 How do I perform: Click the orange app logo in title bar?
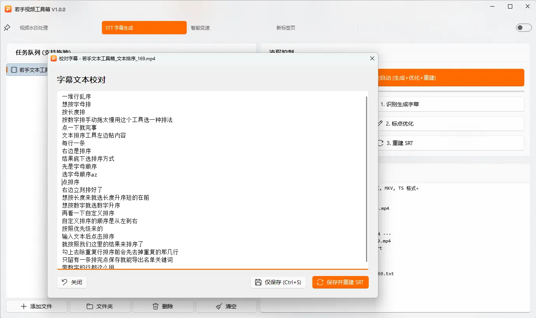click(x=8, y=8)
